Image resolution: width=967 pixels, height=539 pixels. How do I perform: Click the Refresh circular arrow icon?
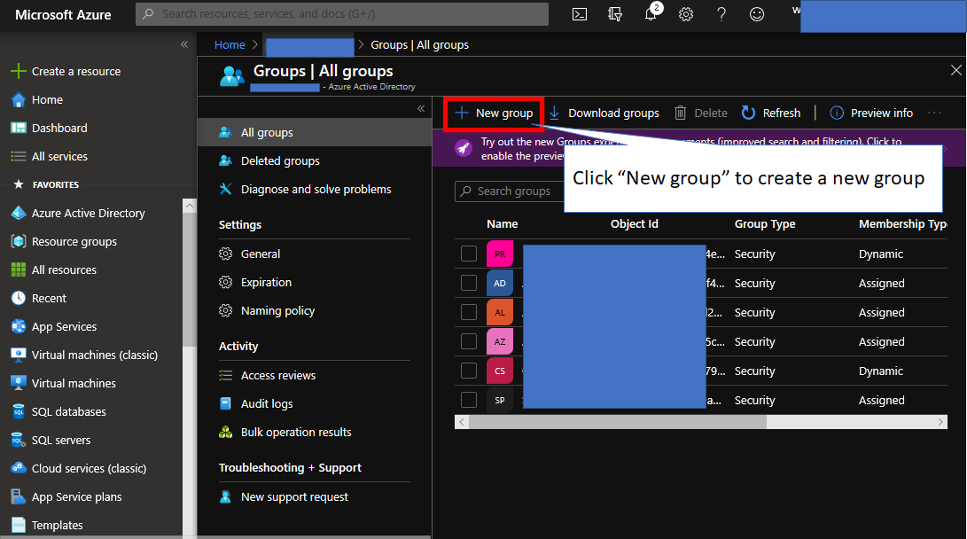[748, 113]
